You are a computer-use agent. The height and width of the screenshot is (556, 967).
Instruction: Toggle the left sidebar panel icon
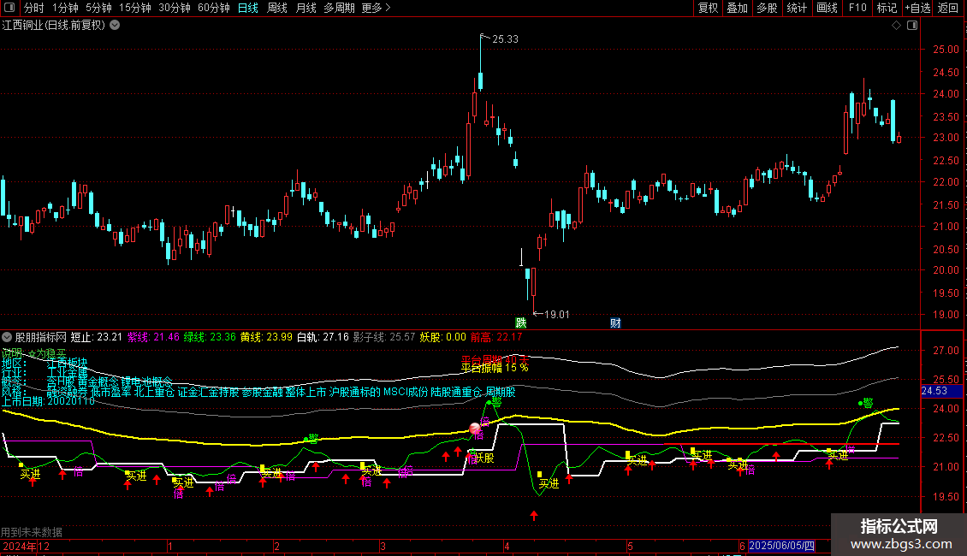(9, 8)
